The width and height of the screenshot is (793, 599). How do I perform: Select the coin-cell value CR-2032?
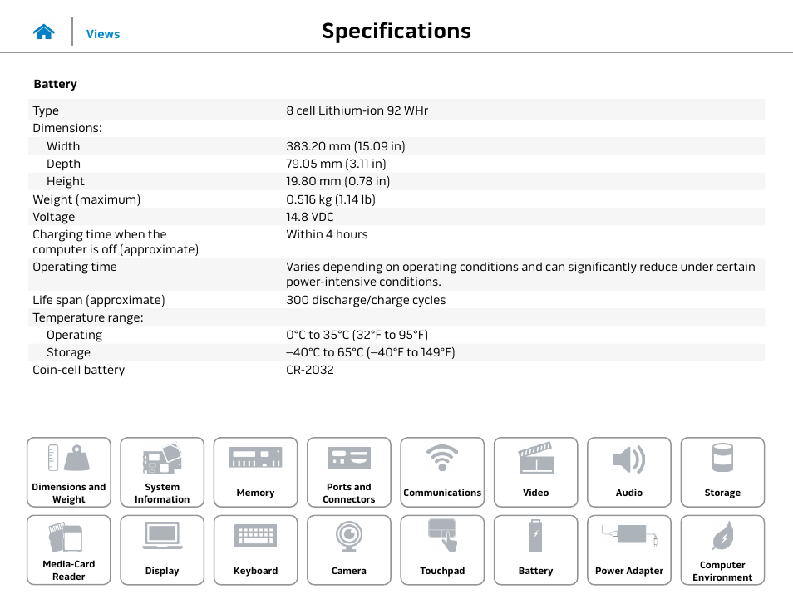tap(310, 370)
